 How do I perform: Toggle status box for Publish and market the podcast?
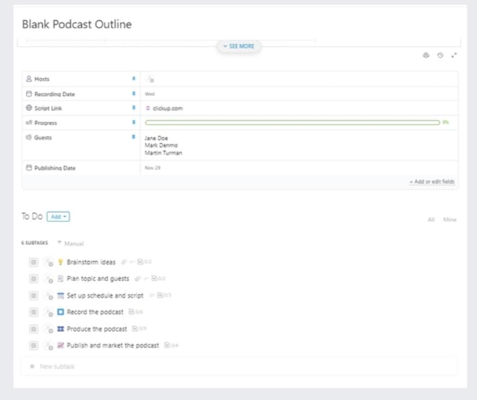pyautogui.click(x=33, y=345)
